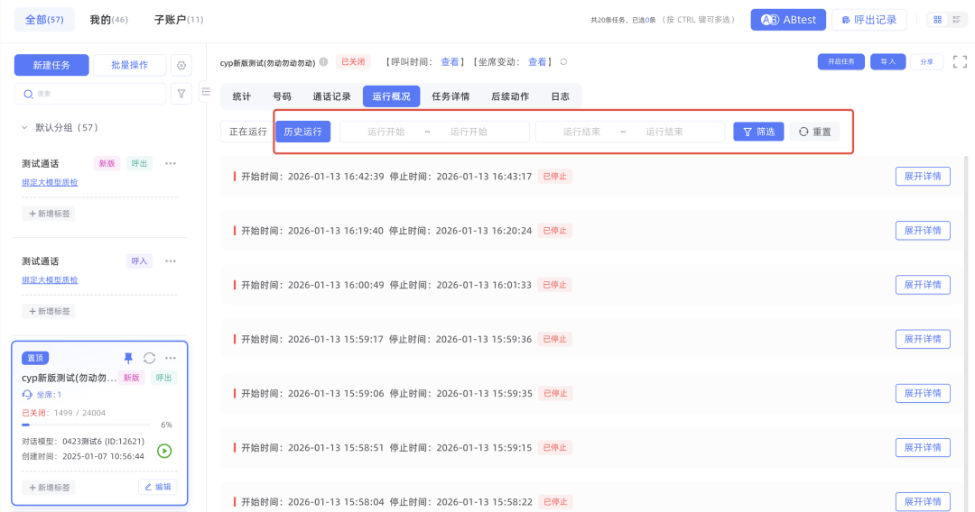Click the info icon next to the task title
Viewport: 975px width, 512px height.
click(323, 62)
